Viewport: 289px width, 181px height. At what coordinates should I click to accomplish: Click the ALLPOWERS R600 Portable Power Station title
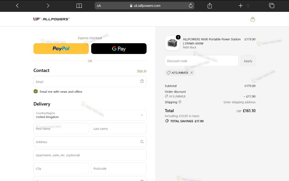pyautogui.click(x=211, y=41)
